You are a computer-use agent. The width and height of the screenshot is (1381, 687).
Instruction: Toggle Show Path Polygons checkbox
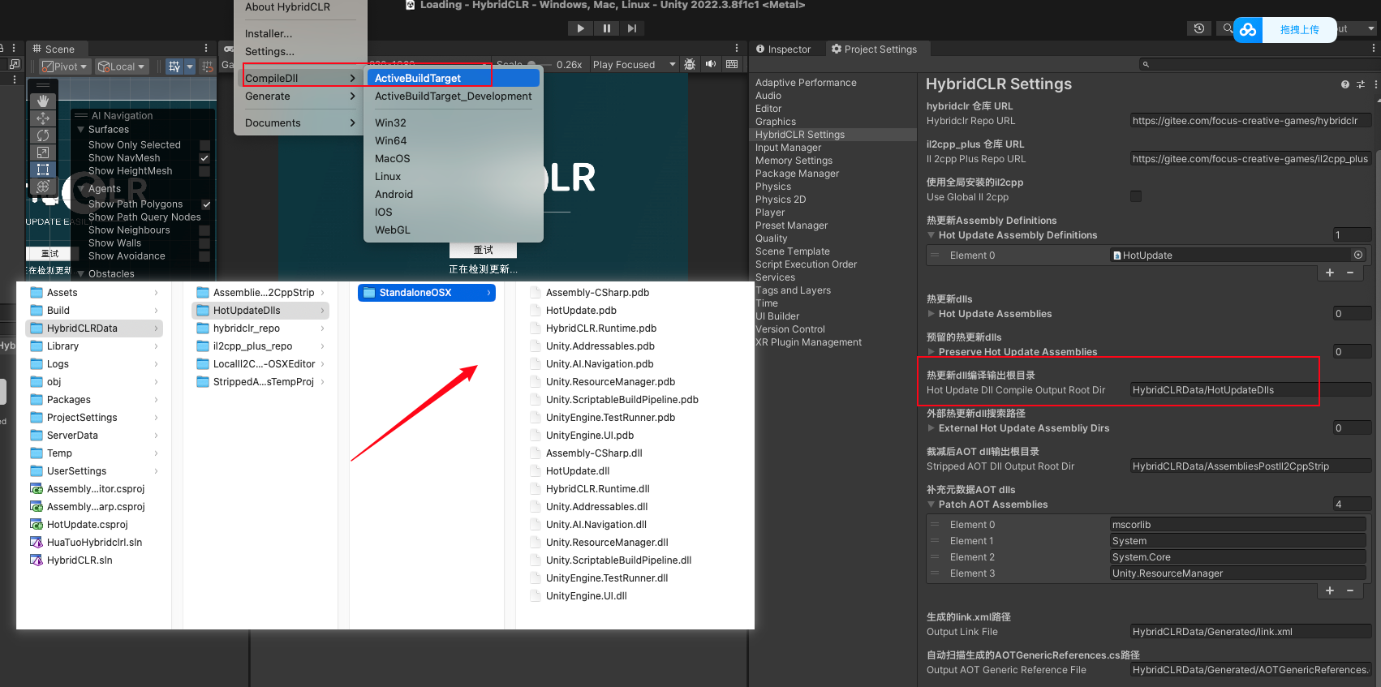(x=206, y=204)
